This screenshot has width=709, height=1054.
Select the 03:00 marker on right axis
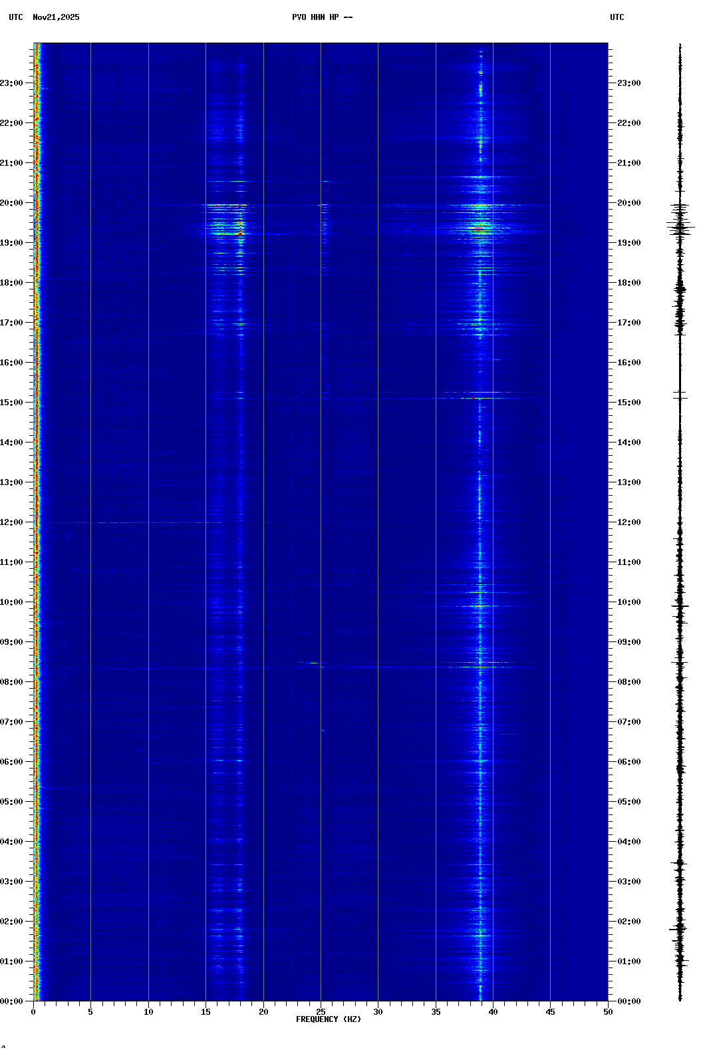point(629,882)
